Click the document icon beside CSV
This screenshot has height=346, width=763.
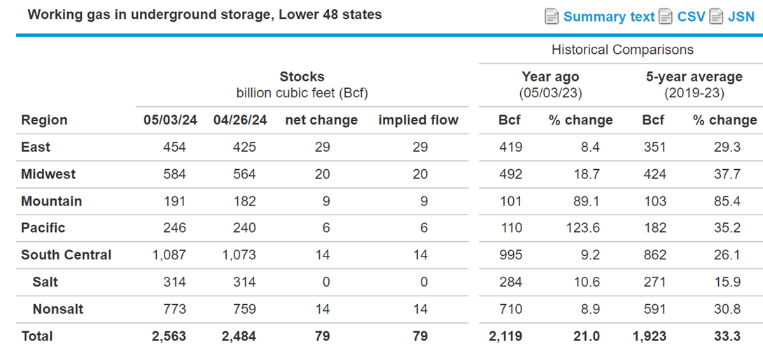click(x=665, y=17)
